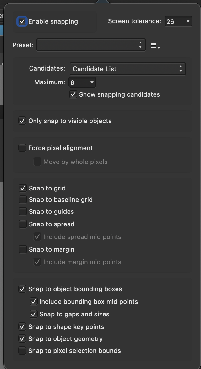Uncheck Snap to object geometry
Viewport: 201px width, 369px height.
[22, 339]
